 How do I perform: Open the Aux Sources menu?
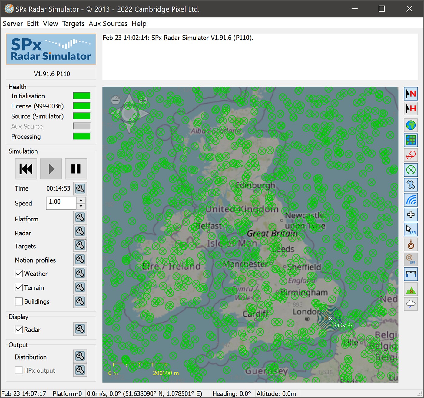pos(108,23)
